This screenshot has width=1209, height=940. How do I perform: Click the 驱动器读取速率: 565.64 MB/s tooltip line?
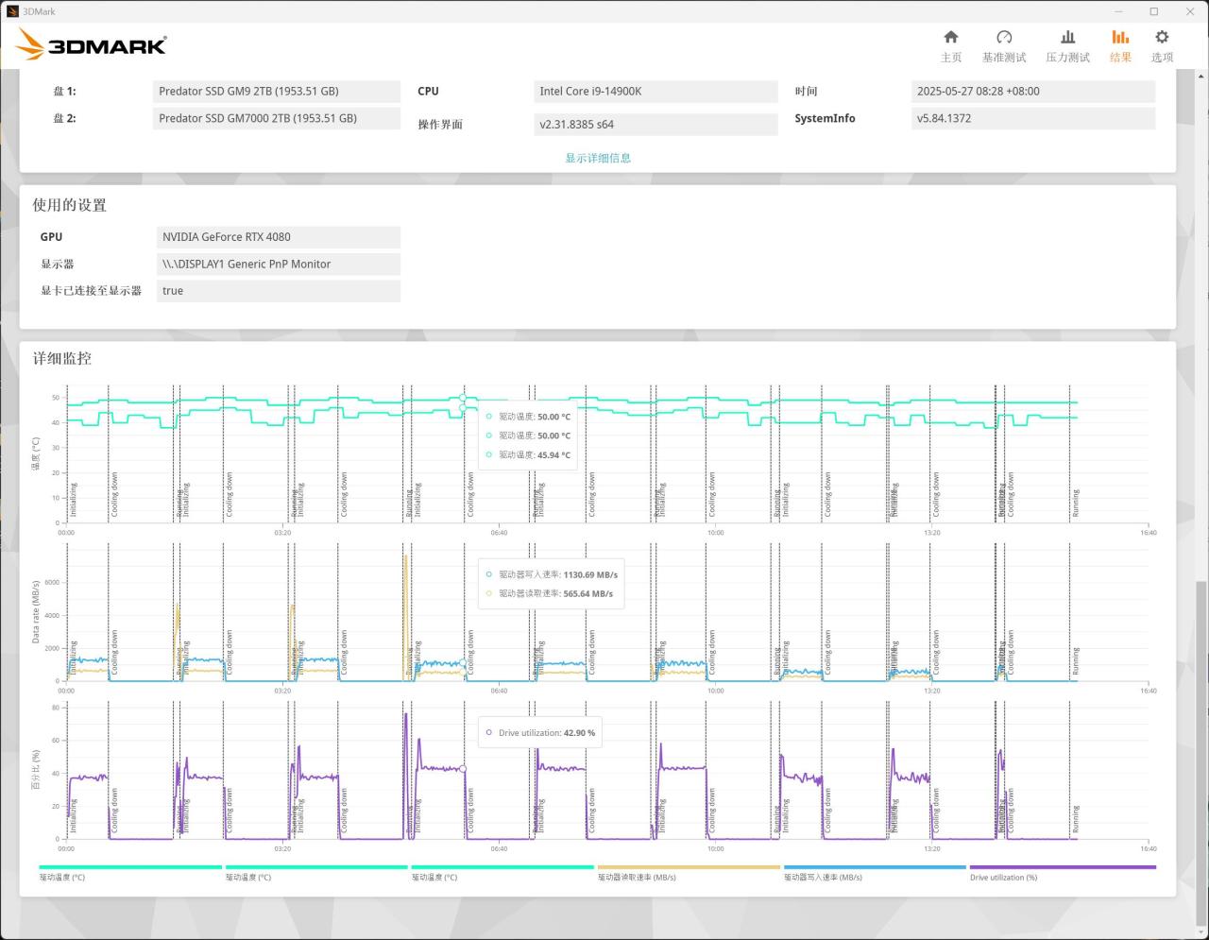point(550,594)
